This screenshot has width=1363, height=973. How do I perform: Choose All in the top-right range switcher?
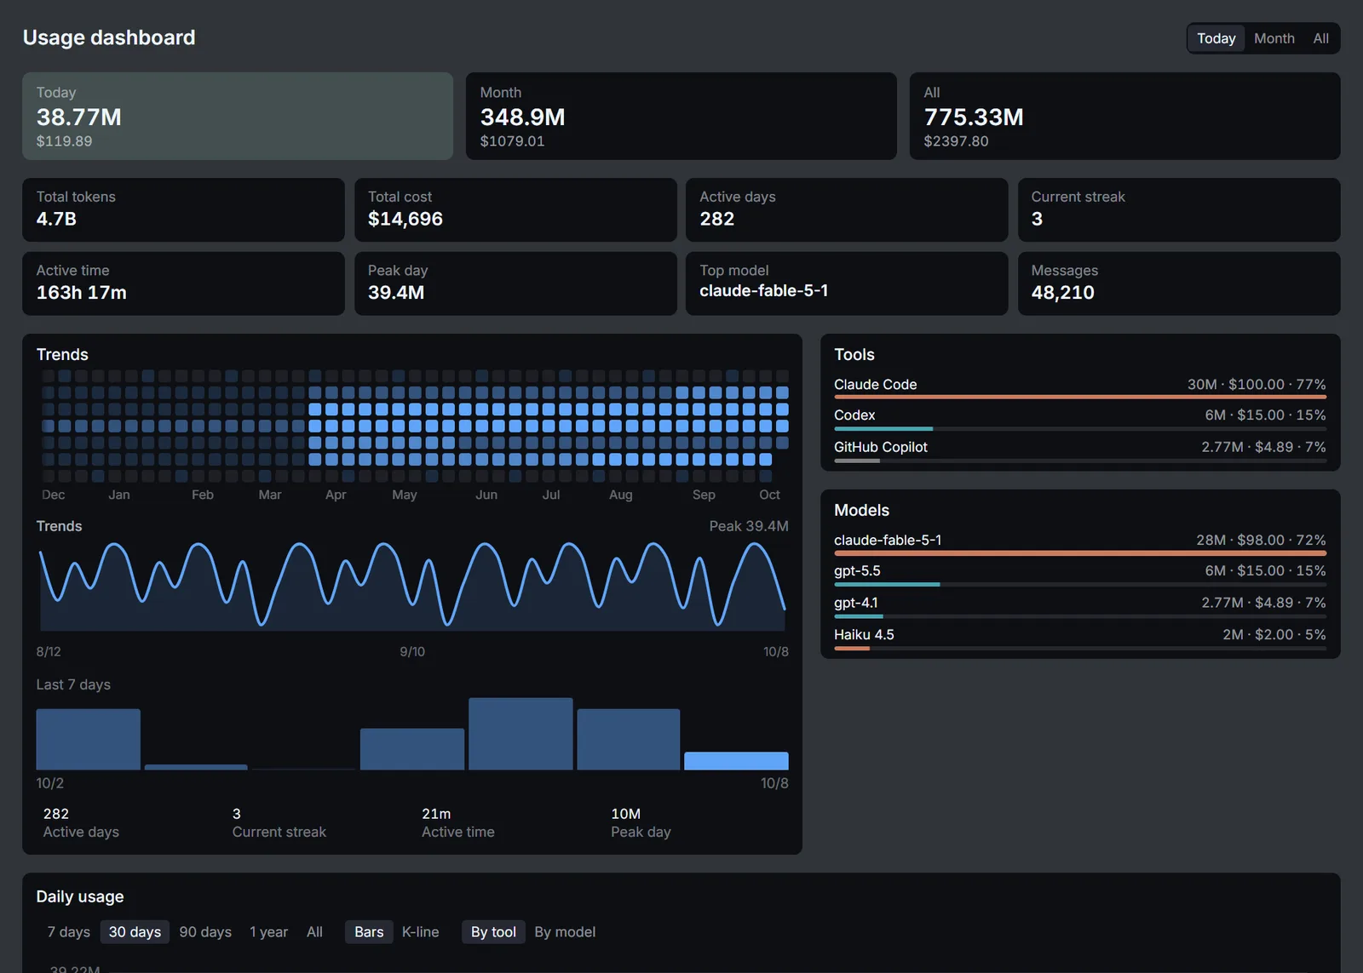(1320, 38)
